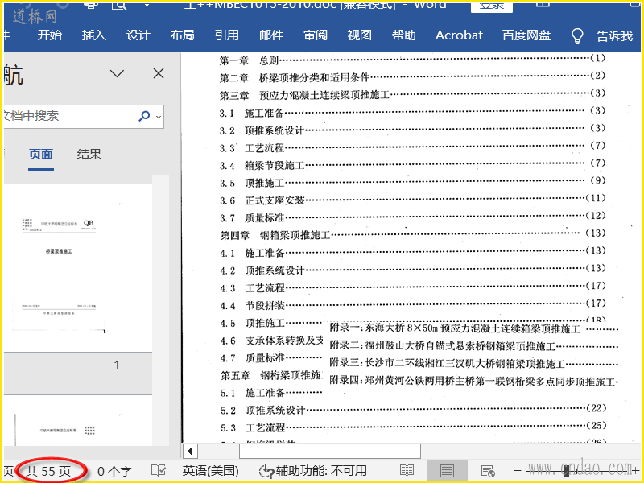
Task: Click the Tell Me lightbulb icon
Action: click(x=576, y=35)
